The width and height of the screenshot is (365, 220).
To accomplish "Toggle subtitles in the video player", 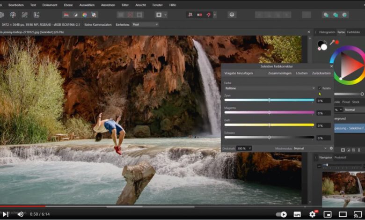I will tap(297, 214).
